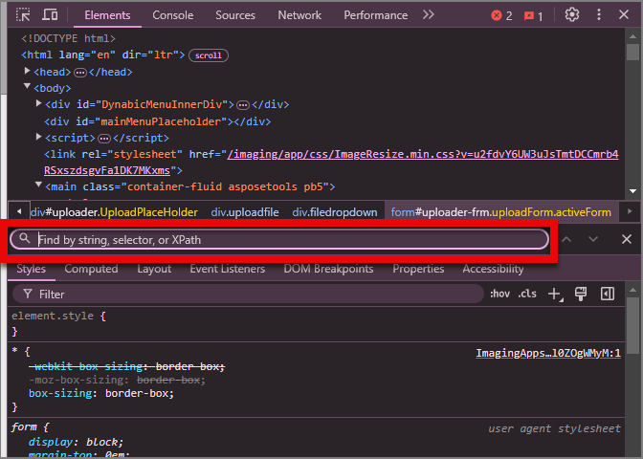Click the ellipsis inside DynabicMenuInnerDiv div
This screenshot has height=459, width=643.
coord(243,105)
